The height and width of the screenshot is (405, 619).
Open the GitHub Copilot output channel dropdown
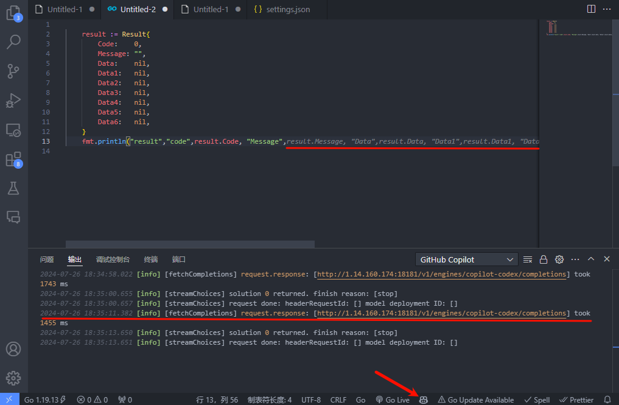(466, 259)
